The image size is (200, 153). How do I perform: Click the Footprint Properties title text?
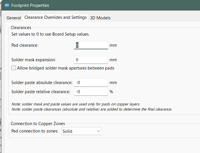point(30,5)
